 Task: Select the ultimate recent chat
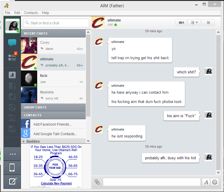(x=53, y=62)
